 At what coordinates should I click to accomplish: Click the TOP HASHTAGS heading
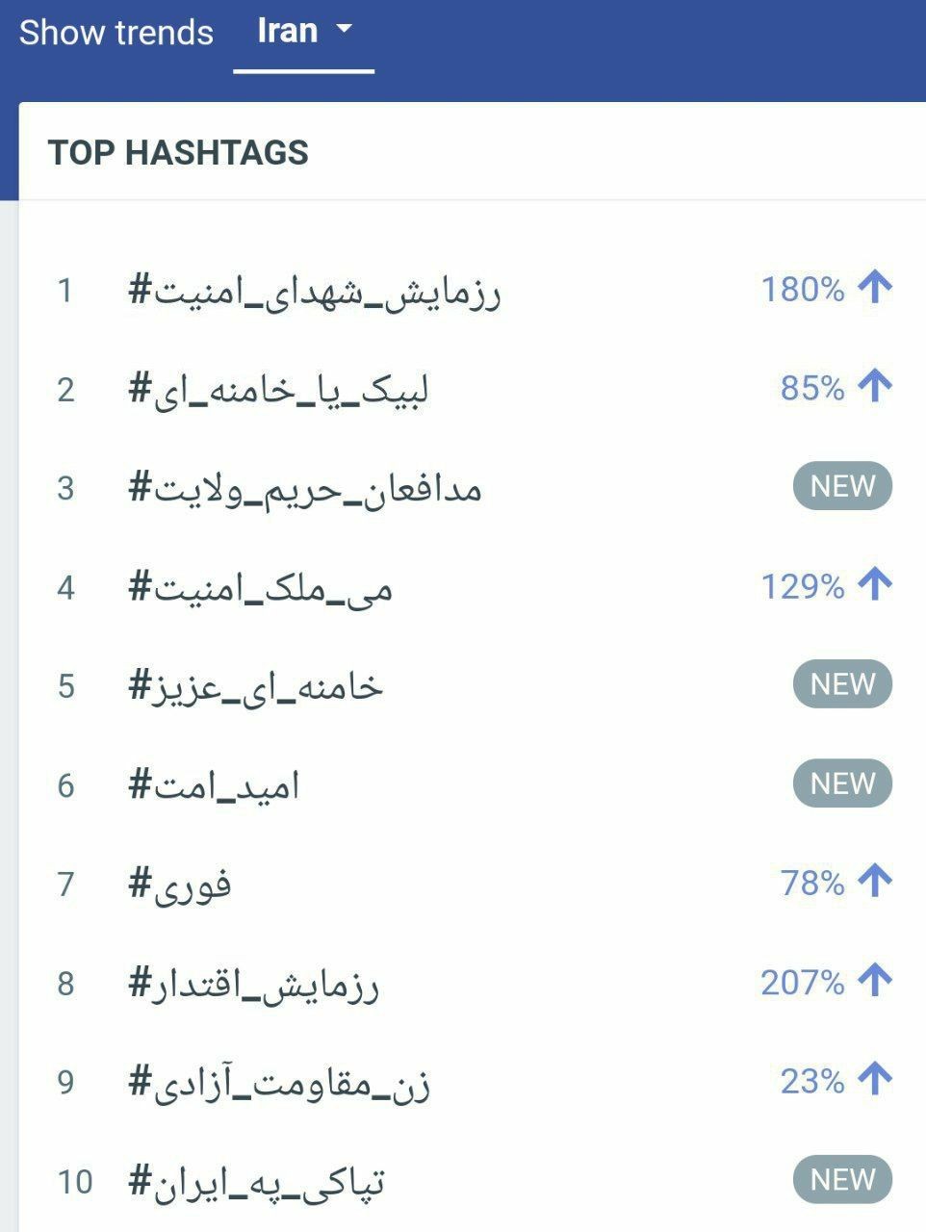(x=178, y=152)
